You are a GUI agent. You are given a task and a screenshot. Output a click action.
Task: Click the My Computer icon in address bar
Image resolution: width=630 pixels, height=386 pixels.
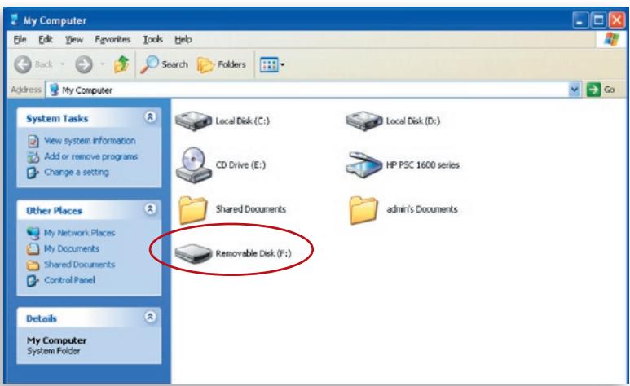[54, 90]
